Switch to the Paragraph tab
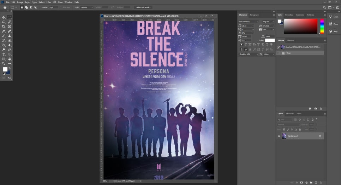This screenshot has width=341, height=185. click(254, 15)
